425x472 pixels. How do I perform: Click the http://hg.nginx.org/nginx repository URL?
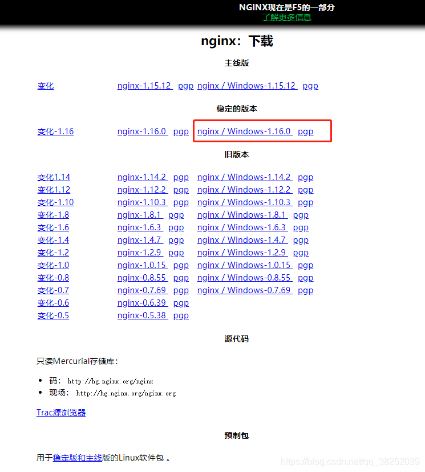pyautogui.click(x=110, y=381)
